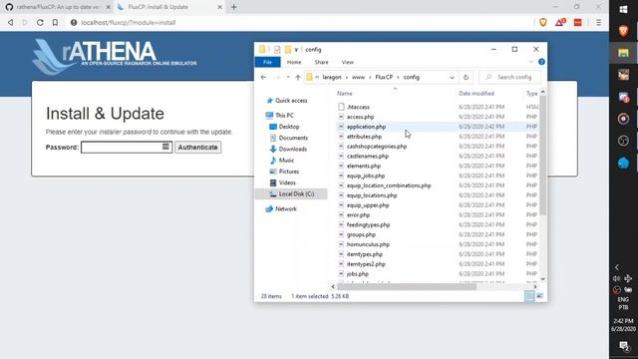The width and height of the screenshot is (638, 359).
Task: Select the access.php file
Action: tap(360, 117)
